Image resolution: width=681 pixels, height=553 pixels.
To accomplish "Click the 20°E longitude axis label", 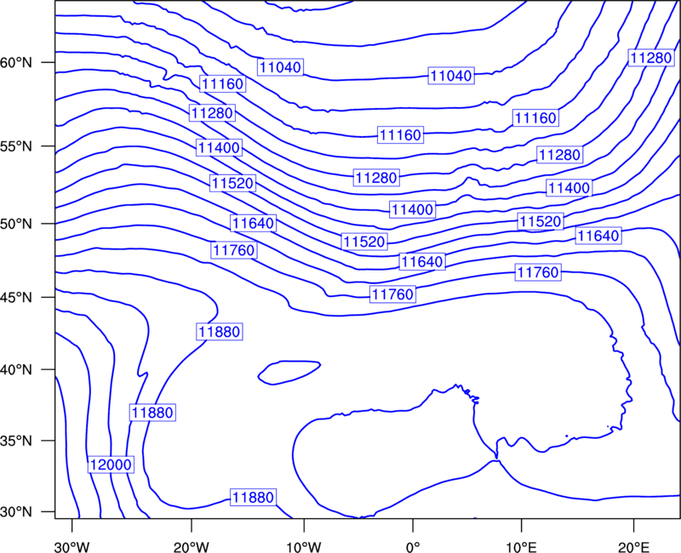I will tap(633, 547).
